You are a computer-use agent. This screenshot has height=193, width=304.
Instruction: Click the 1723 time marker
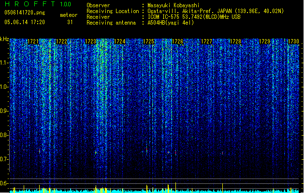tap(90, 41)
